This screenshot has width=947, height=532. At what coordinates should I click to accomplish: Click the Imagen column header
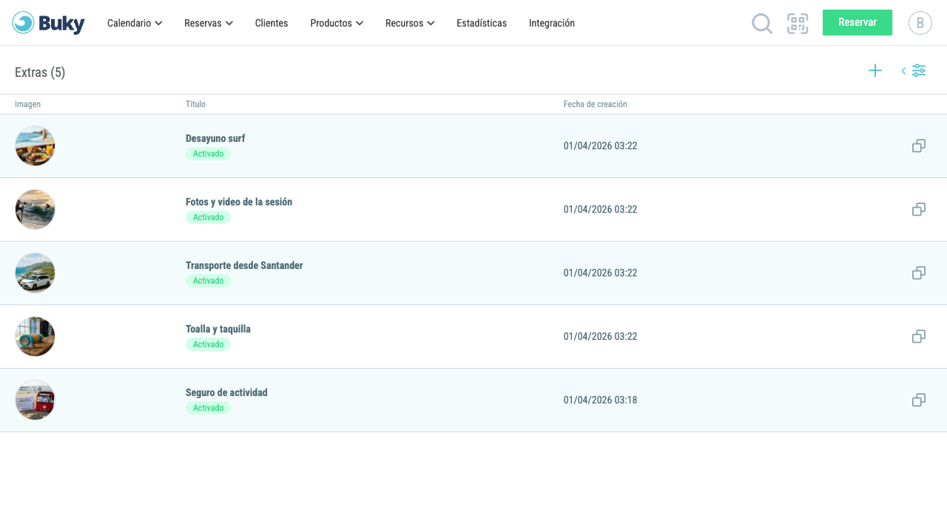click(27, 104)
